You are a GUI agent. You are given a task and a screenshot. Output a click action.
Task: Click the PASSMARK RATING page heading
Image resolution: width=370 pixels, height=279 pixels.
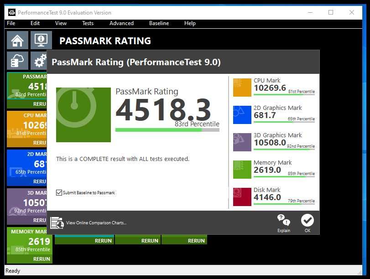pos(105,41)
